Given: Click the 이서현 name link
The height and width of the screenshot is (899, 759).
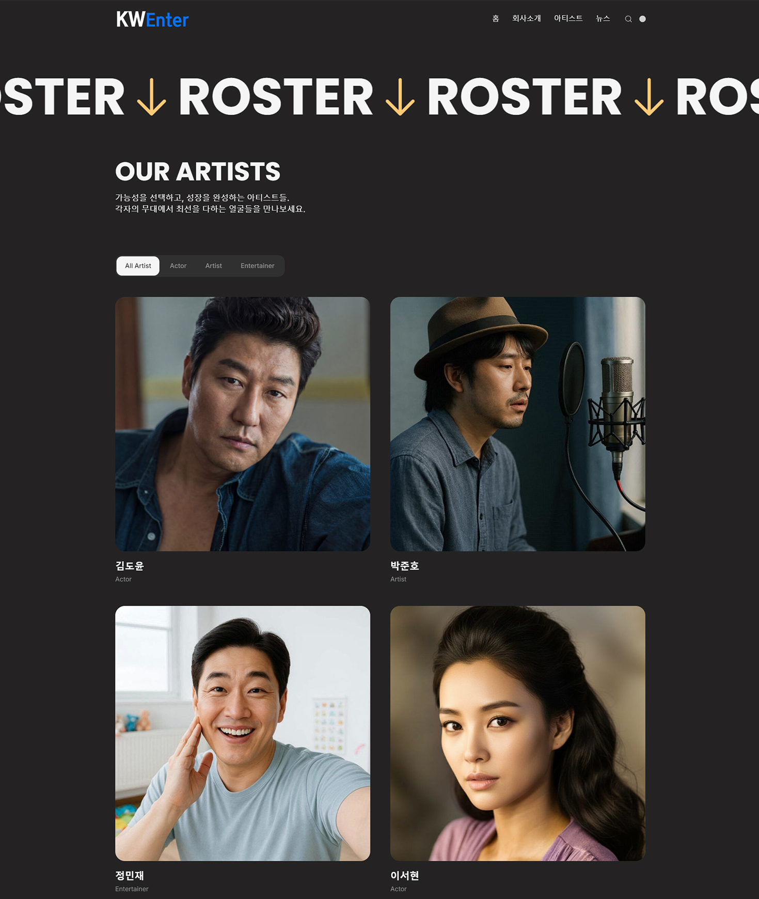Looking at the screenshot, I should (405, 875).
